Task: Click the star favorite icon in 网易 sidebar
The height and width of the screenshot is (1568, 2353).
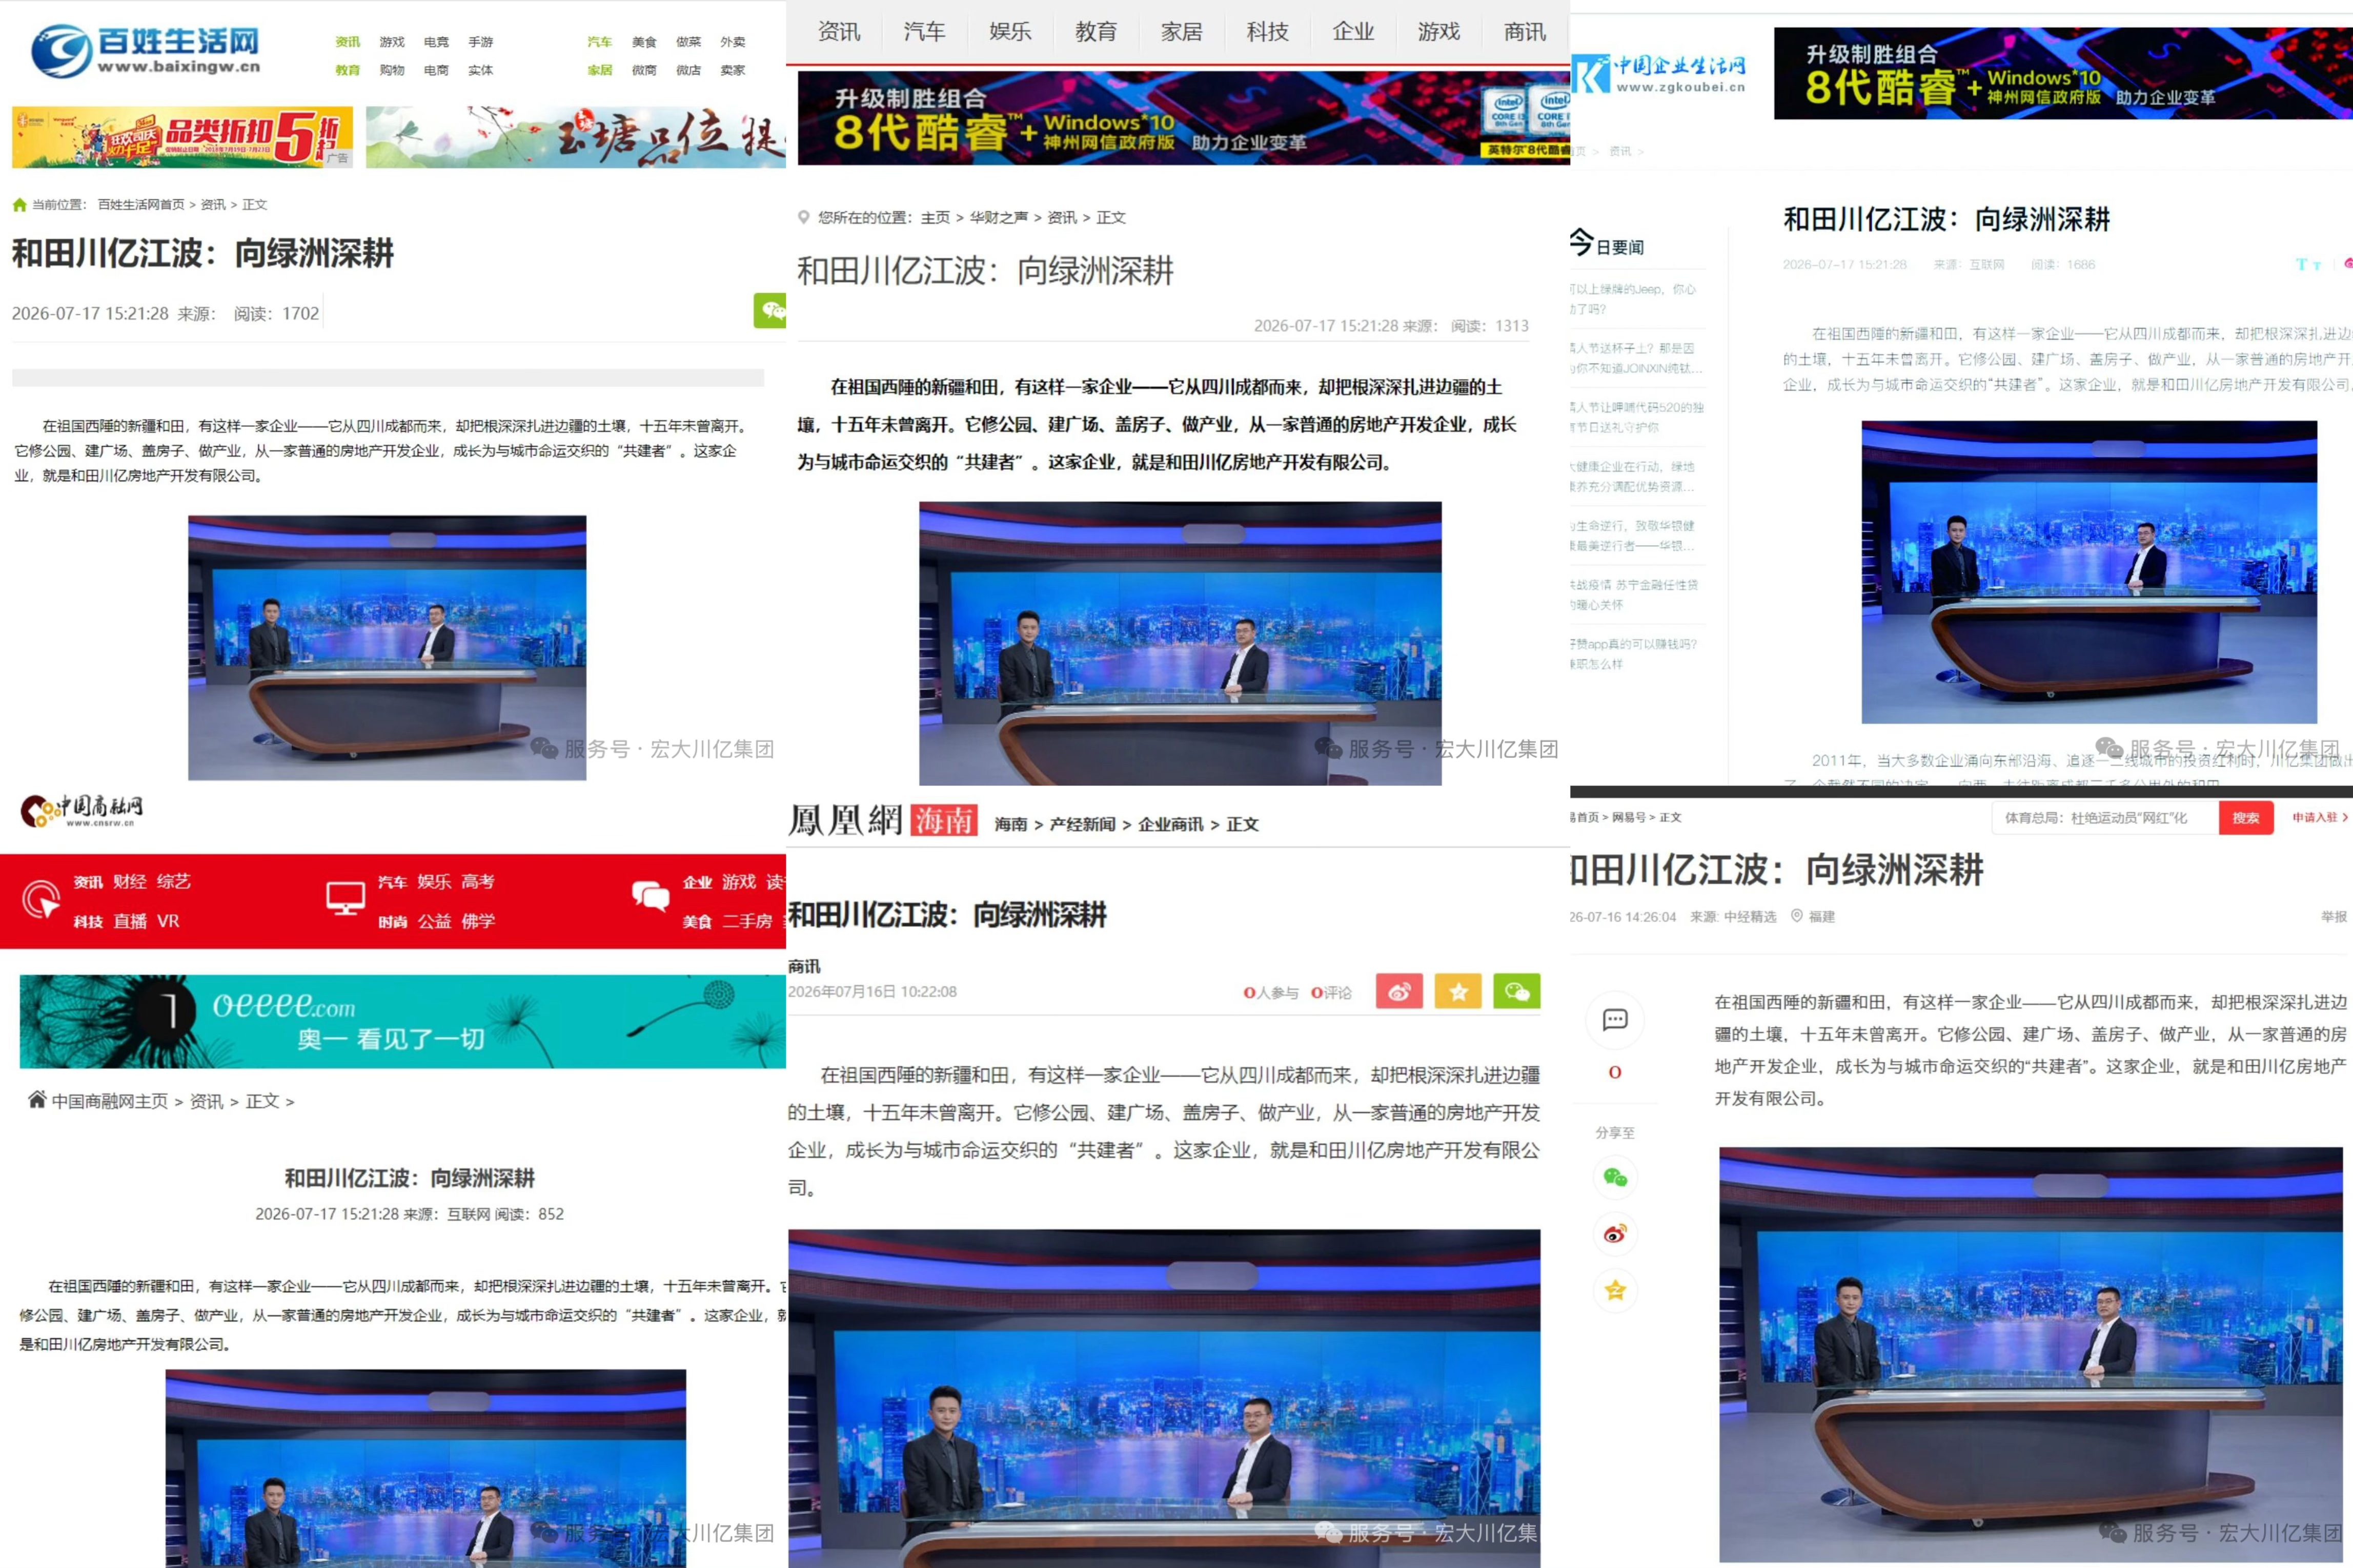Action: click(1615, 1290)
